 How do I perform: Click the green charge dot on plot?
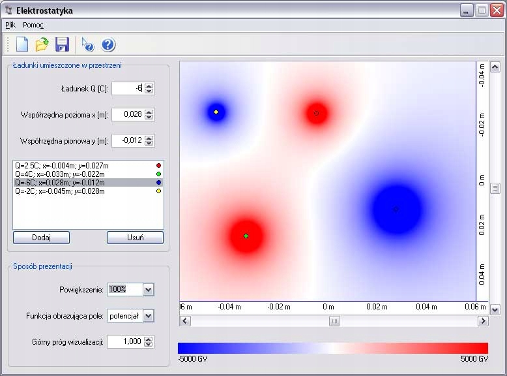246,235
